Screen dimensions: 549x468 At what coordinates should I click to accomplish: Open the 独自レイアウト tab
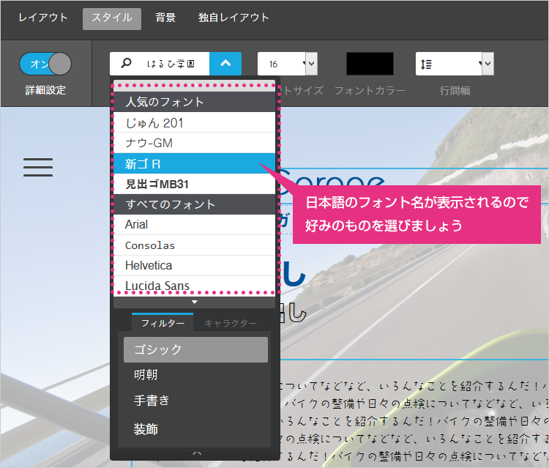234,18
